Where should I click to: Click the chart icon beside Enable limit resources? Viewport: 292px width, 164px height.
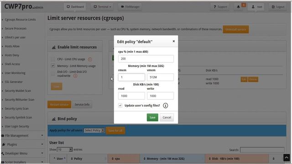point(54,47)
